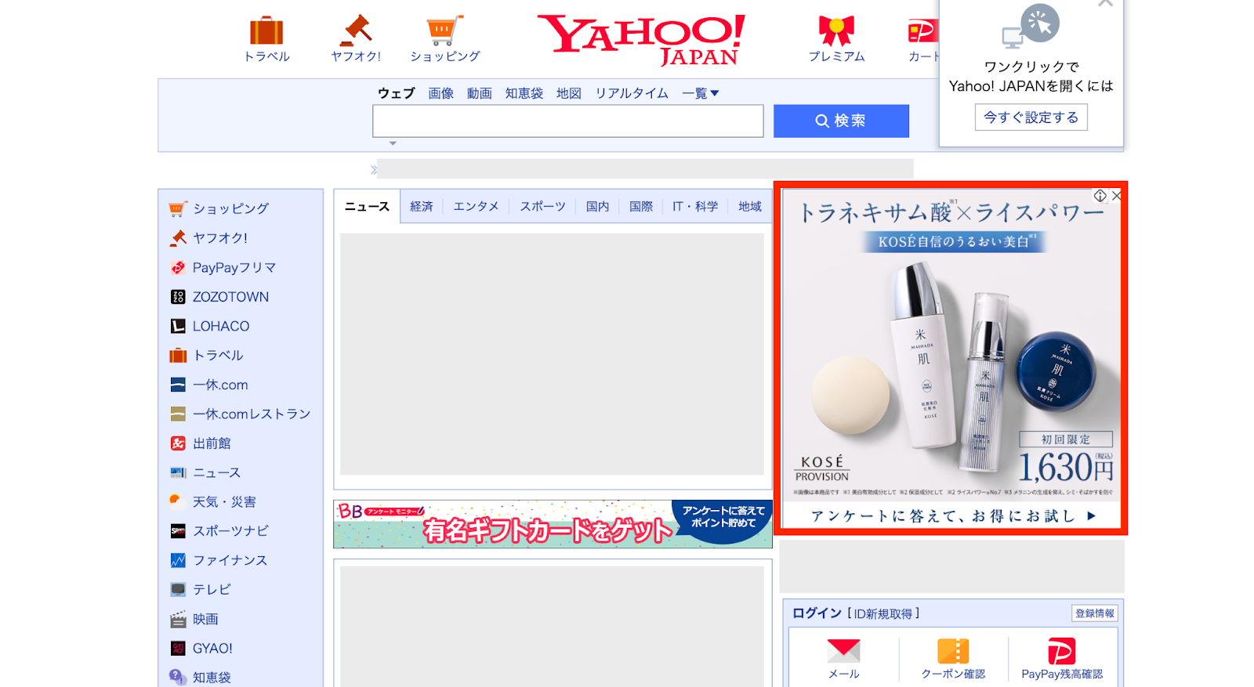Select the 地図 search tab

[569, 93]
